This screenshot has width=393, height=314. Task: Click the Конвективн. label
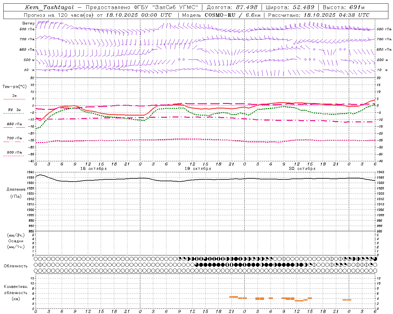(x=16, y=287)
